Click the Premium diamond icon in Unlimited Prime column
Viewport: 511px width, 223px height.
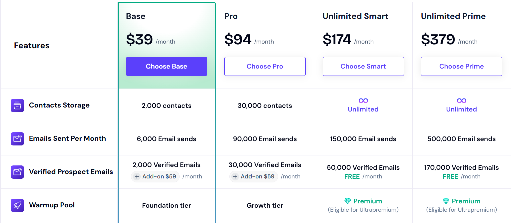[447, 201]
